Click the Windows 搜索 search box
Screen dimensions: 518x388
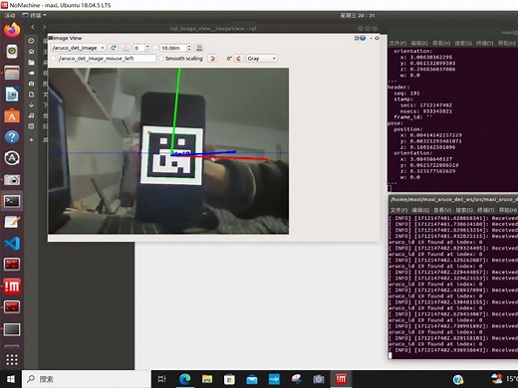coord(87,379)
